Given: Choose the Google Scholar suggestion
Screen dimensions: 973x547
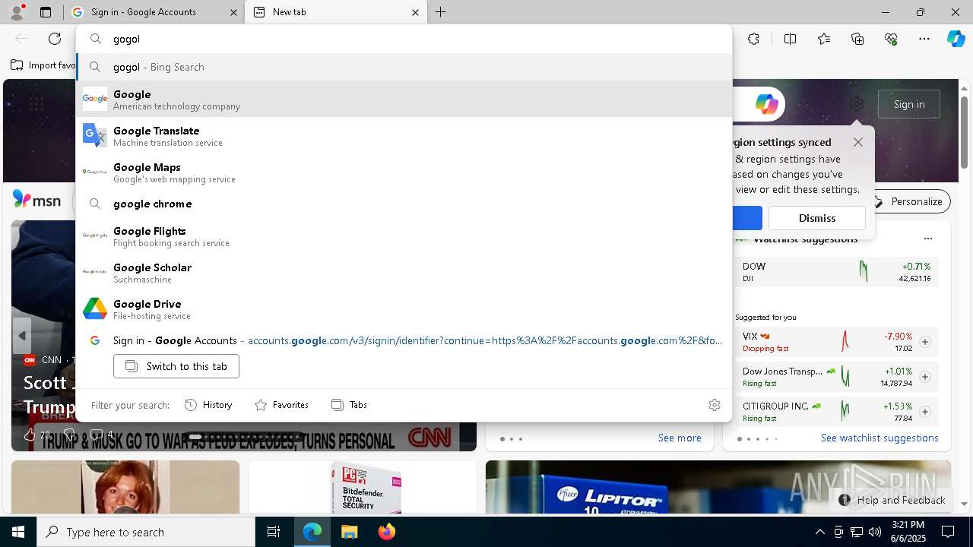Looking at the screenshot, I should coord(404,273).
